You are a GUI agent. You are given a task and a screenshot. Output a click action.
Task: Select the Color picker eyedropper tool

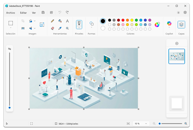(60, 28)
